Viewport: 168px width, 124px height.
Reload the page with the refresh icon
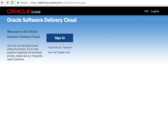(x=12, y=3)
